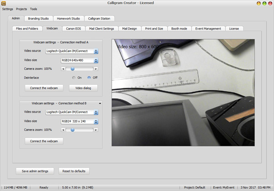274x191 pixels.
Task: Select the Webcam sub-tab
Action: click(52, 28)
